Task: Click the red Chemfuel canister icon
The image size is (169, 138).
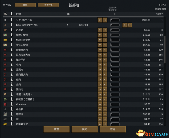Action: tap(5, 104)
